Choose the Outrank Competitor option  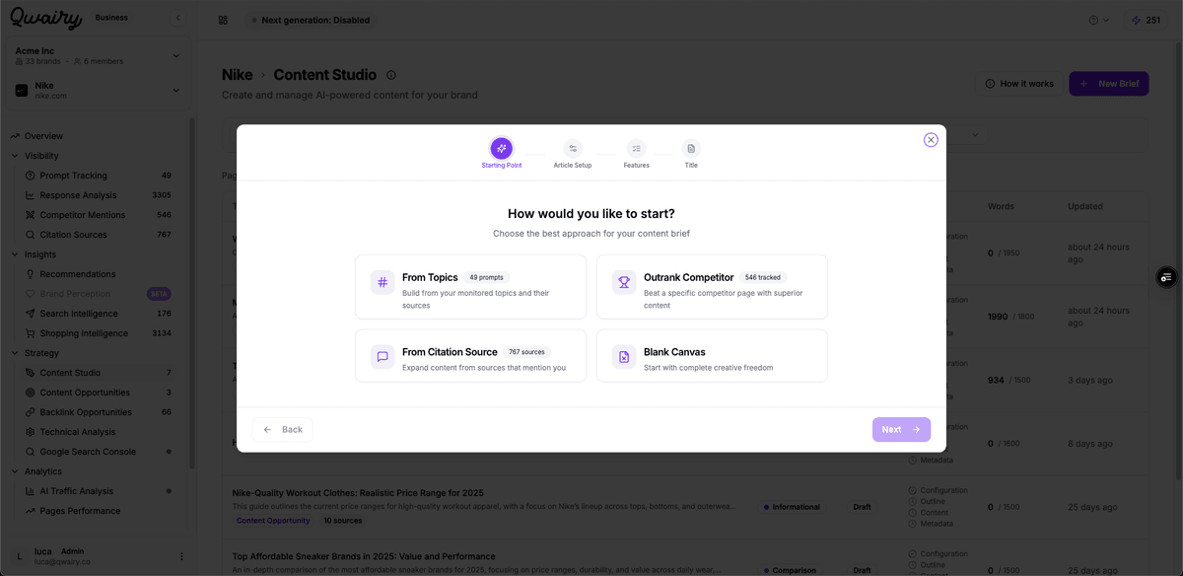tap(712, 287)
